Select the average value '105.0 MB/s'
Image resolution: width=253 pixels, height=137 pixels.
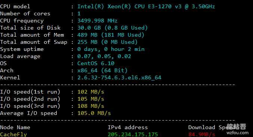(x=94, y=113)
